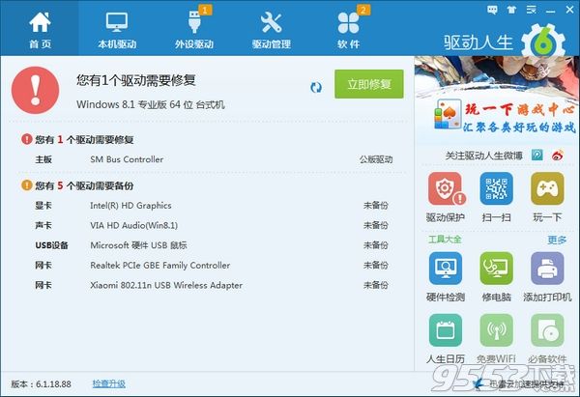Click 更多 to show more tools

pos(557,240)
